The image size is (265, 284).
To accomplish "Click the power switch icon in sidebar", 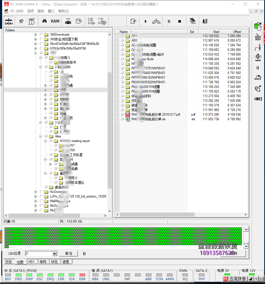I will coord(258,47).
